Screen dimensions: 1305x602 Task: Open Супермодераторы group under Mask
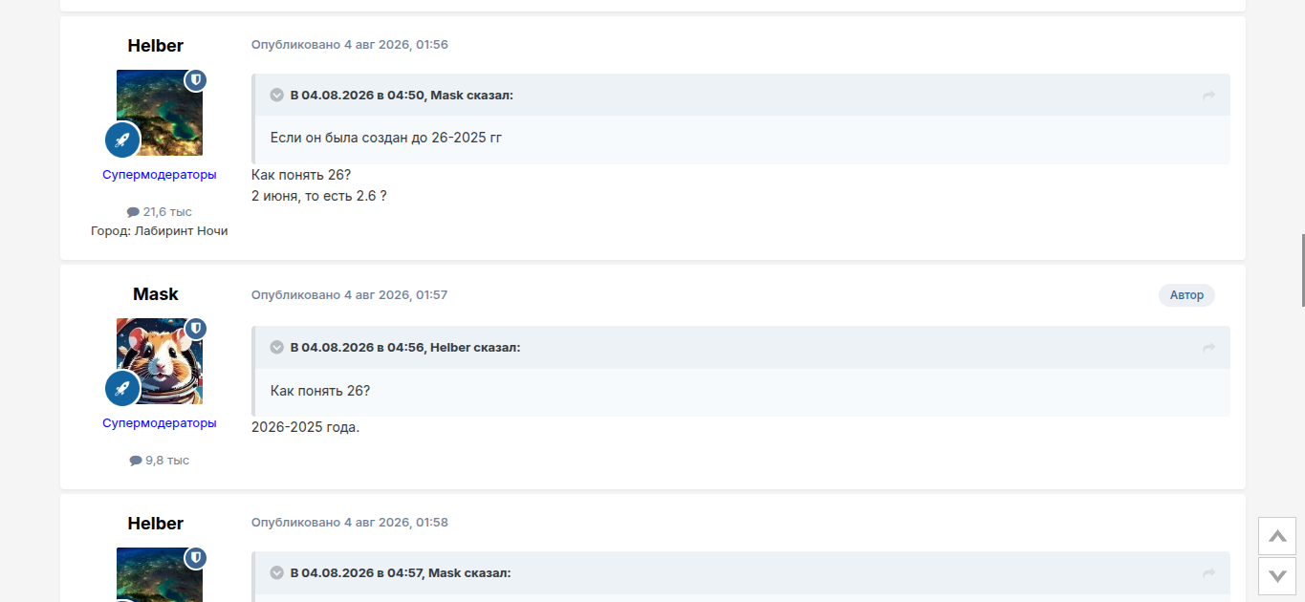(160, 423)
